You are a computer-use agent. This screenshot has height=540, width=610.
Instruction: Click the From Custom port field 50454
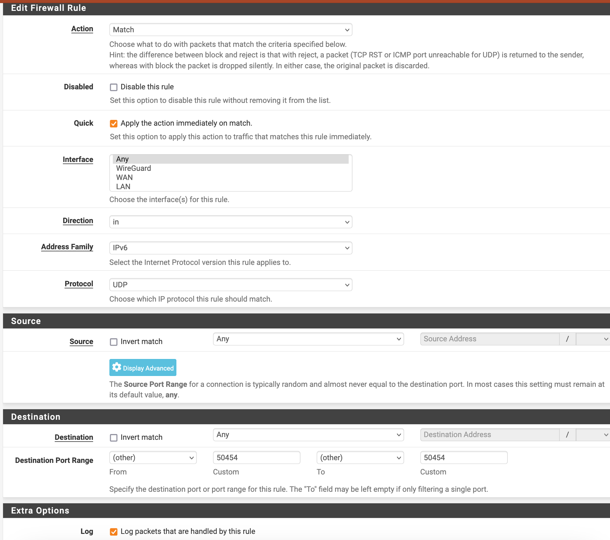tap(257, 457)
